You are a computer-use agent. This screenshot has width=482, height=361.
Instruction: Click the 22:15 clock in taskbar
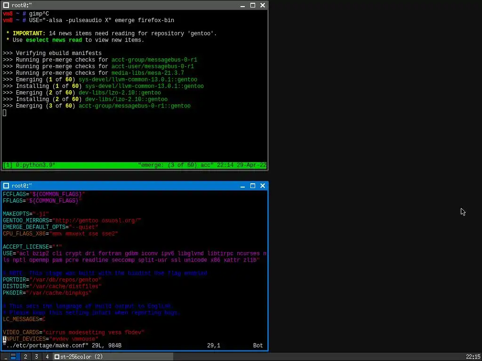(x=473, y=357)
